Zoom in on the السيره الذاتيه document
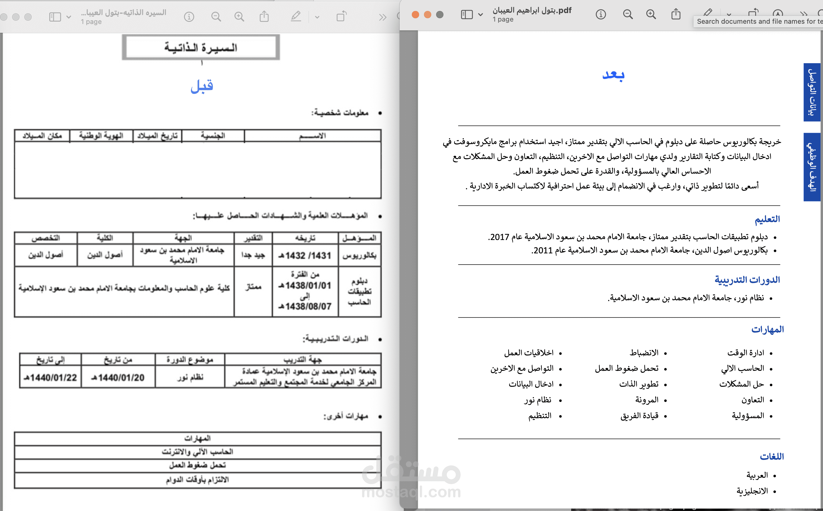823x511 pixels. click(x=239, y=17)
